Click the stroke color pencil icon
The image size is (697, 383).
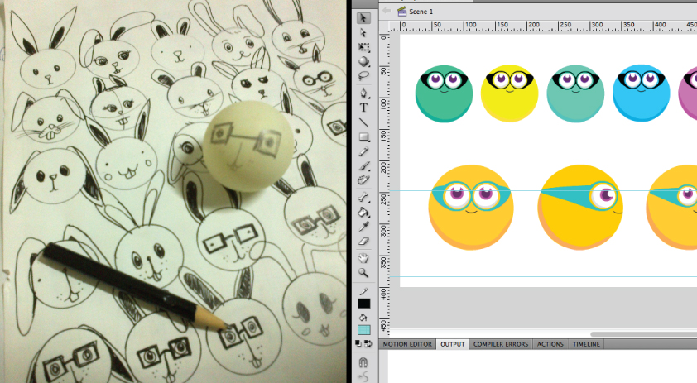coord(363,291)
